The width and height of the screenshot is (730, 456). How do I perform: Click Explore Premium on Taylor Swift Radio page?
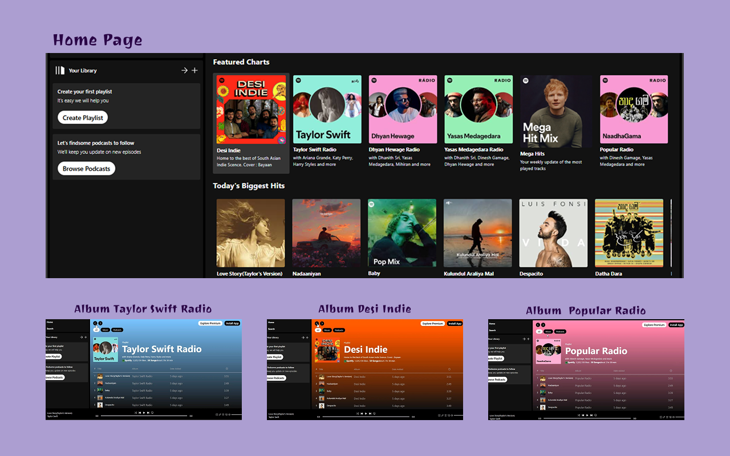coord(210,323)
